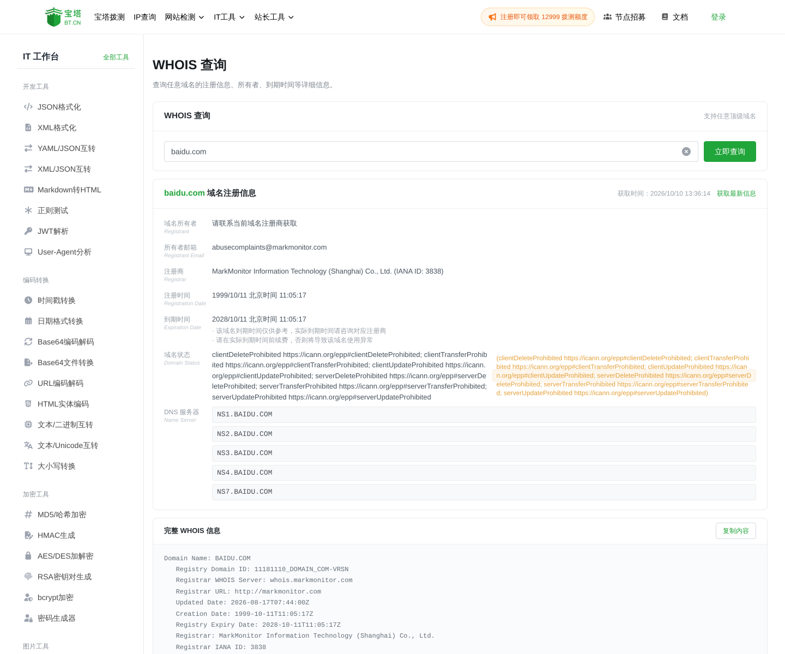This screenshot has height=654, width=785.
Task: Open the RSA密钥对生成 fingerprint icon
Action: pos(28,577)
